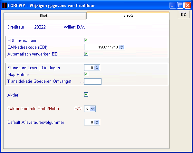Toggle the Mag Retour checkbox
Screen dimensions: 193x153
tap(86, 74)
